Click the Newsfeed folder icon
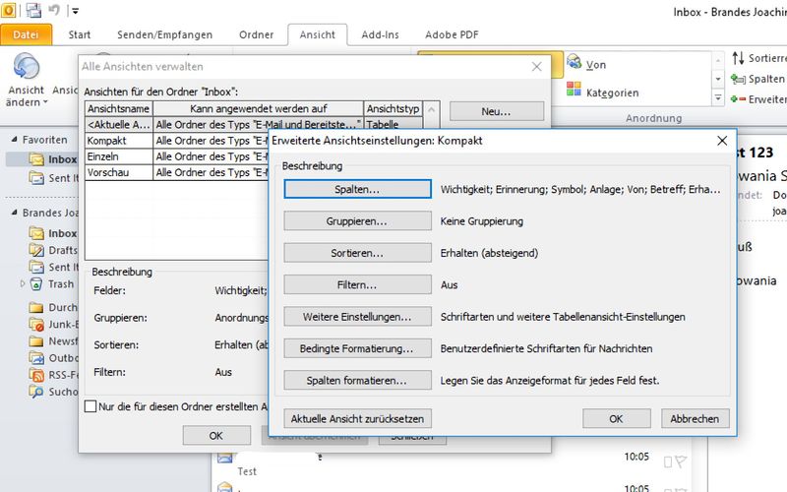This screenshot has width=787, height=492. (36, 341)
